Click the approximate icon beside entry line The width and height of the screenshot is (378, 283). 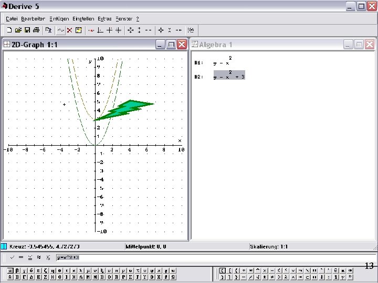(x=39, y=257)
